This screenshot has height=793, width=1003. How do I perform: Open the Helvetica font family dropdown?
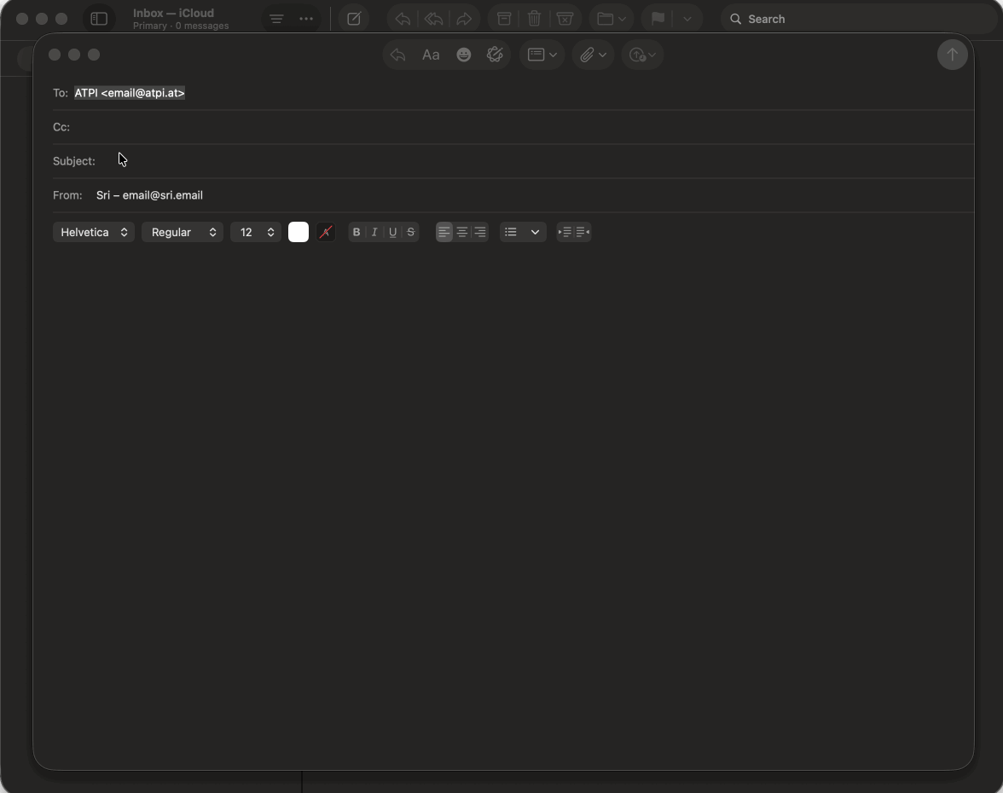[x=93, y=232]
